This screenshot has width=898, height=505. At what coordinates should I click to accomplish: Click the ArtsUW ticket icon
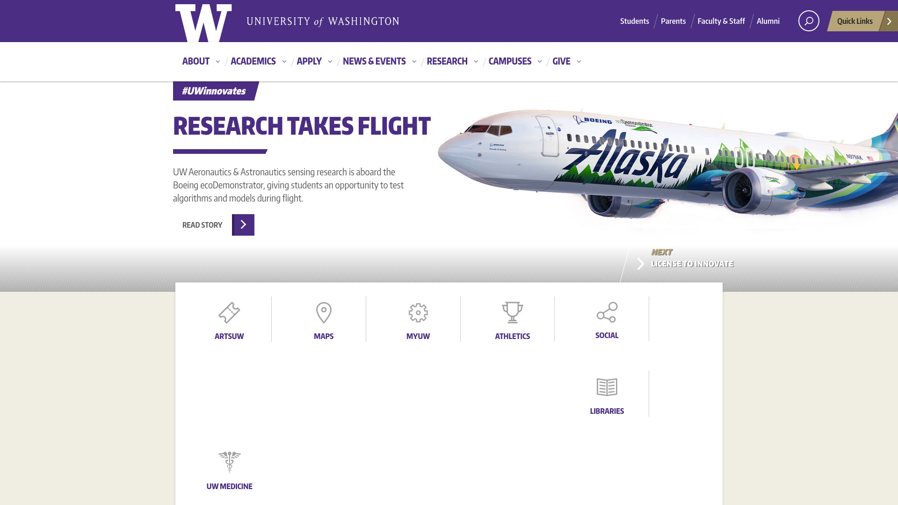point(229,313)
